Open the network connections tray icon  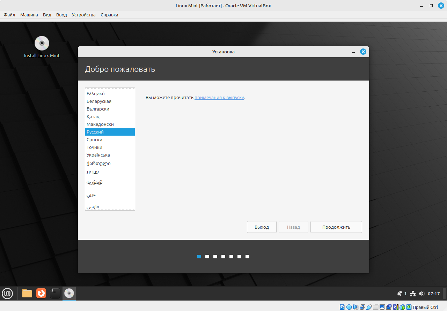(x=412, y=294)
